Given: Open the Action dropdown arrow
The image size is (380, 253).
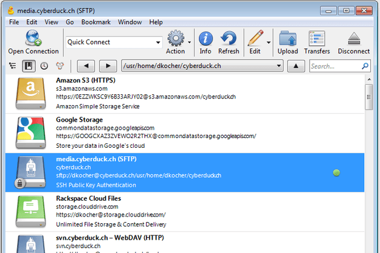Looking at the screenshot, I should 189,43.
